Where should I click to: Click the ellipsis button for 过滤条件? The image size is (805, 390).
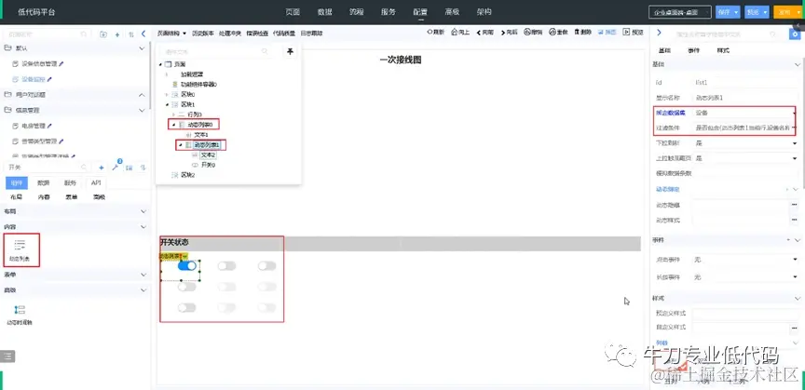(794, 127)
